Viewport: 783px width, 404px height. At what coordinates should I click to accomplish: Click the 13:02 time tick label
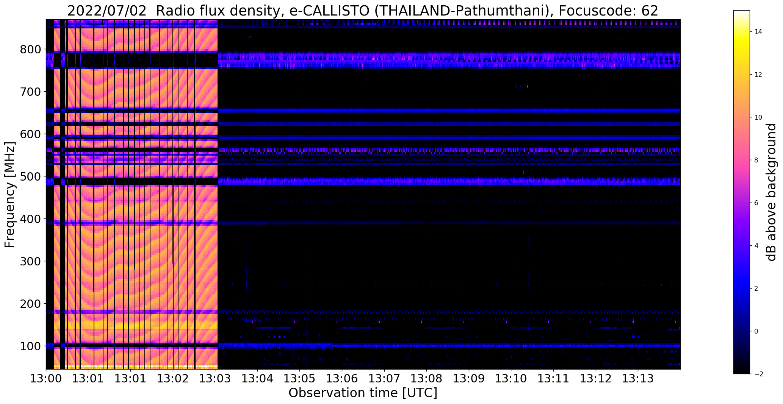(x=173, y=378)
